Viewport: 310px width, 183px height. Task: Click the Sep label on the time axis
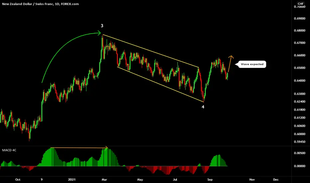[x=210, y=179]
